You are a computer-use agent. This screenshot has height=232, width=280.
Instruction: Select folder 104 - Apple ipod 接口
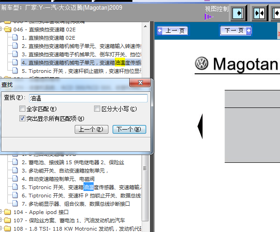pyautogui.click(x=41, y=212)
